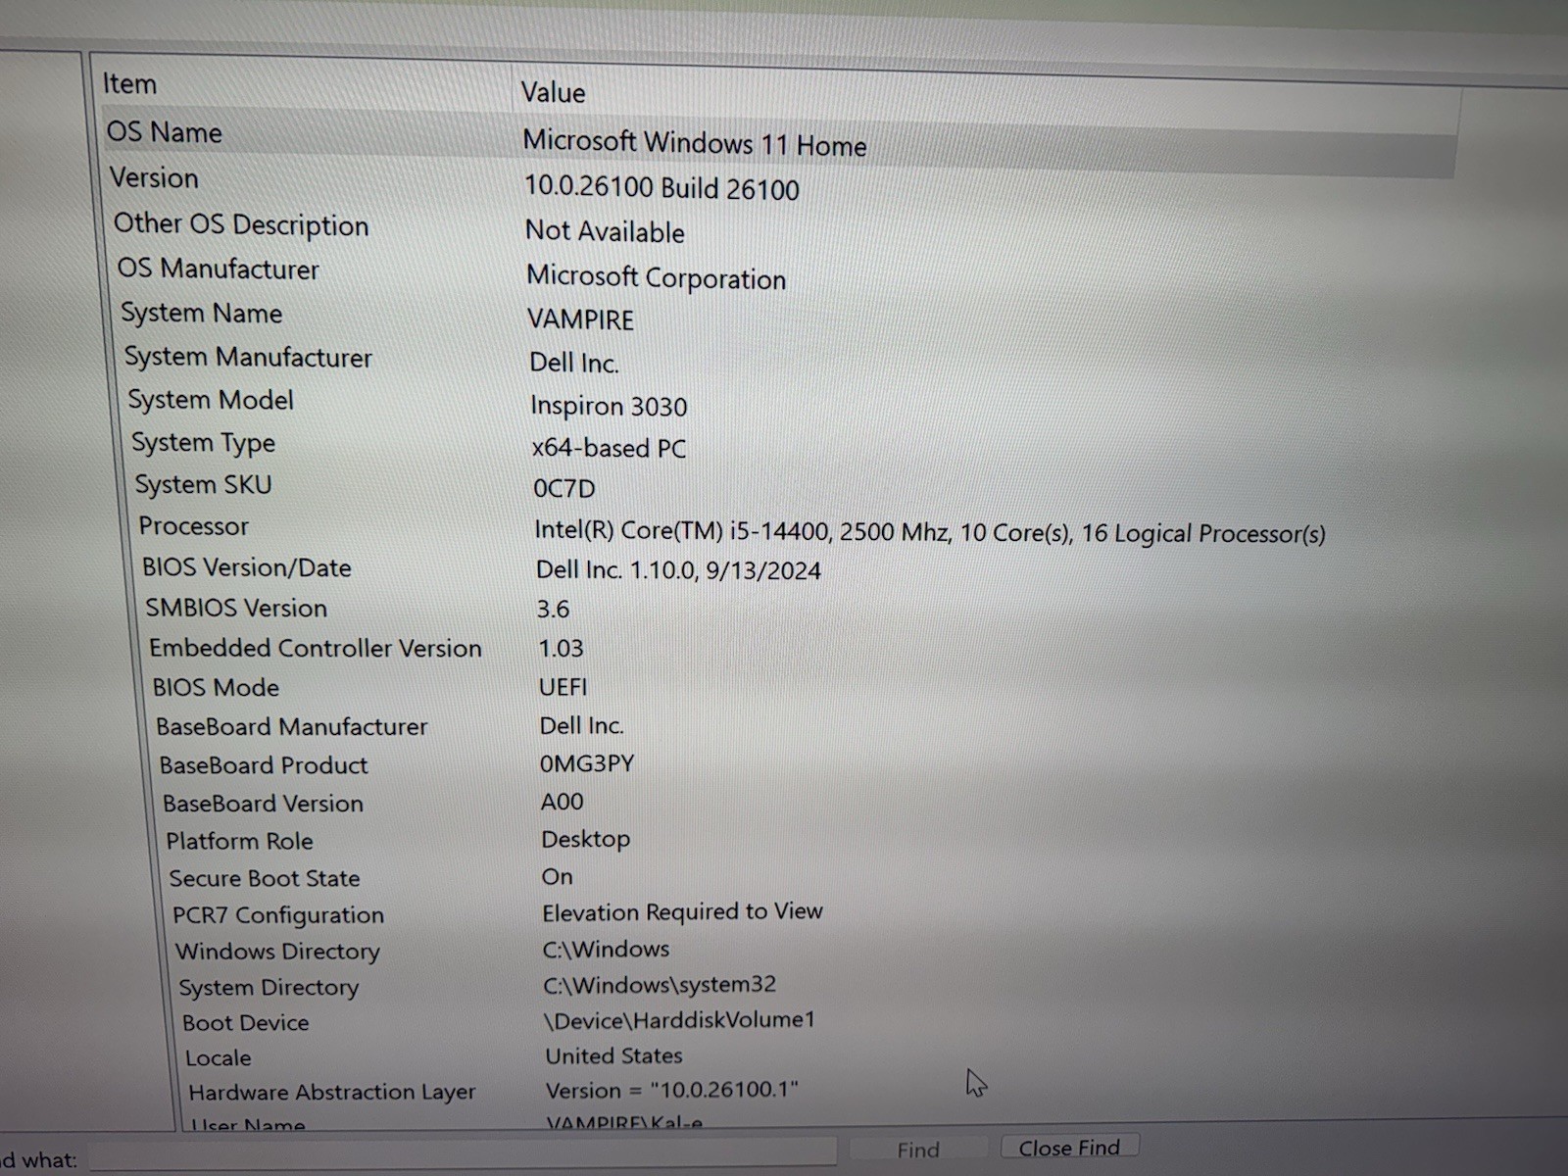This screenshot has width=1568, height=1176.
Task: Click the Not Available value
Action: (x=605, y=231)
